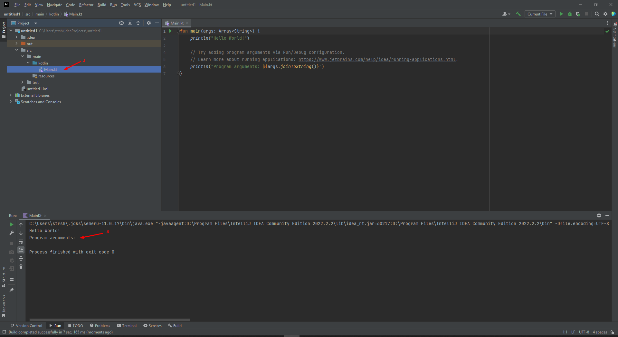Viewport: 618px width, 337px height.
Task: Run with Coverage from the top toolbar
Action: tap(578, 14)
